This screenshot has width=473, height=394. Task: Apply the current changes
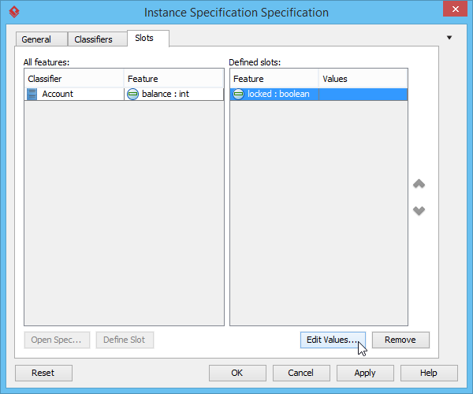[x=365, y=373]
